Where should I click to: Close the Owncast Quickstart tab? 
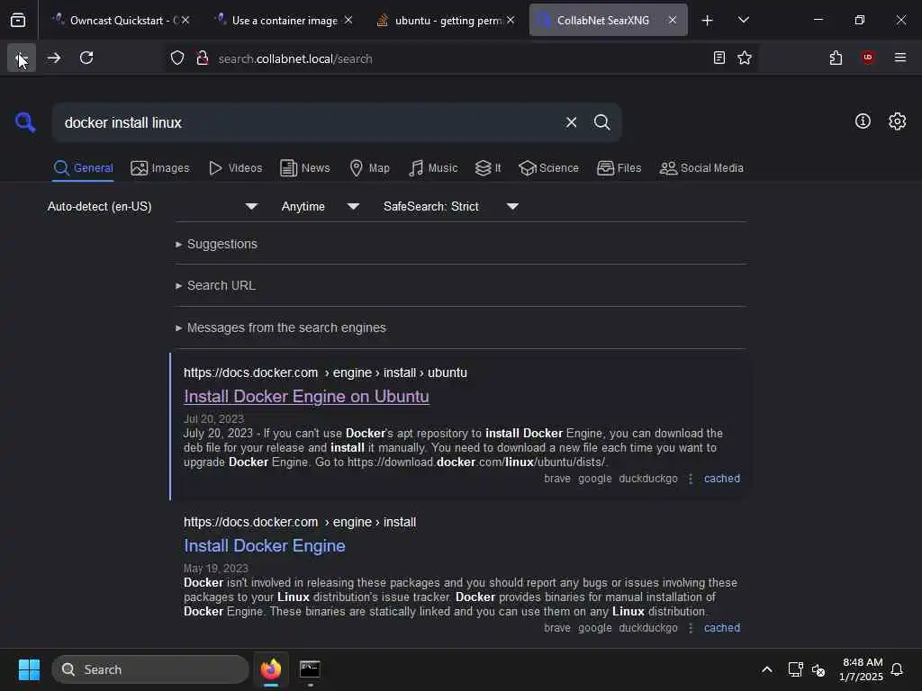pyautogui.click(x=185, y=20)
